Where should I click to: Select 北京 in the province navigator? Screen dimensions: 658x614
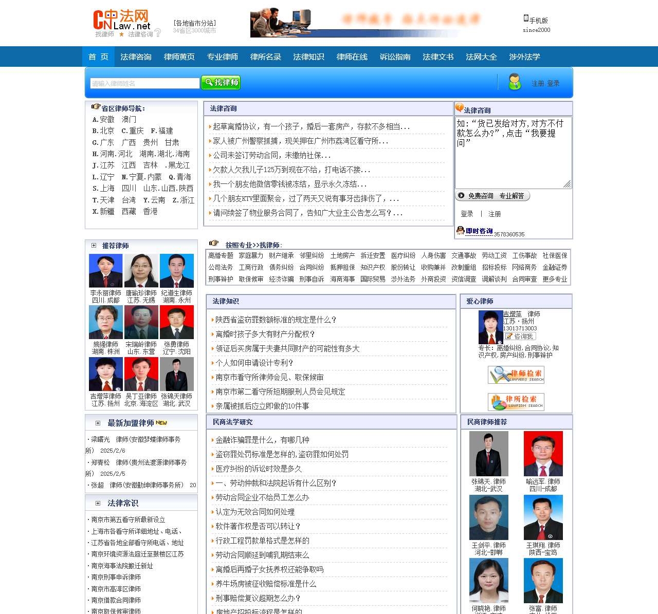click(x=107, y=131)
